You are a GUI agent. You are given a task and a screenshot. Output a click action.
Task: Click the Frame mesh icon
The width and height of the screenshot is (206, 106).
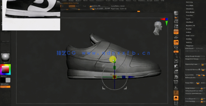pos(176,61)
